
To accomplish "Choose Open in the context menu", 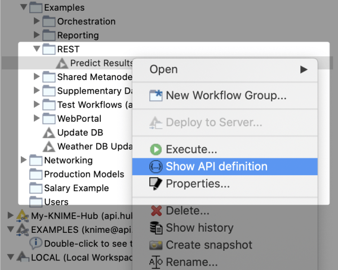I will 225,69.
